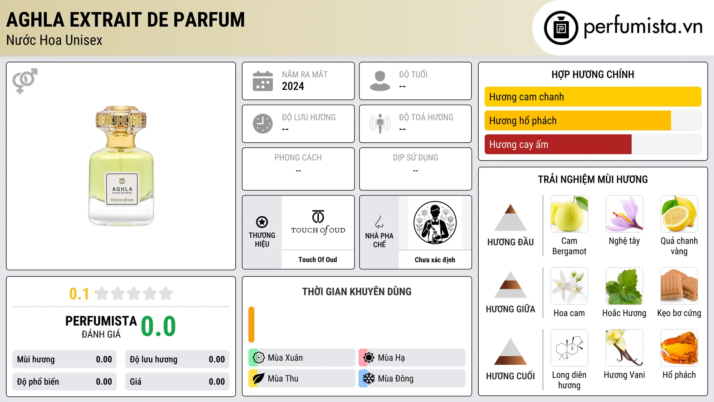The width and height of the screenshot is (714, 402).
Task: Click the Mùa Đông snowflake icon
Action: click(369, 379)
